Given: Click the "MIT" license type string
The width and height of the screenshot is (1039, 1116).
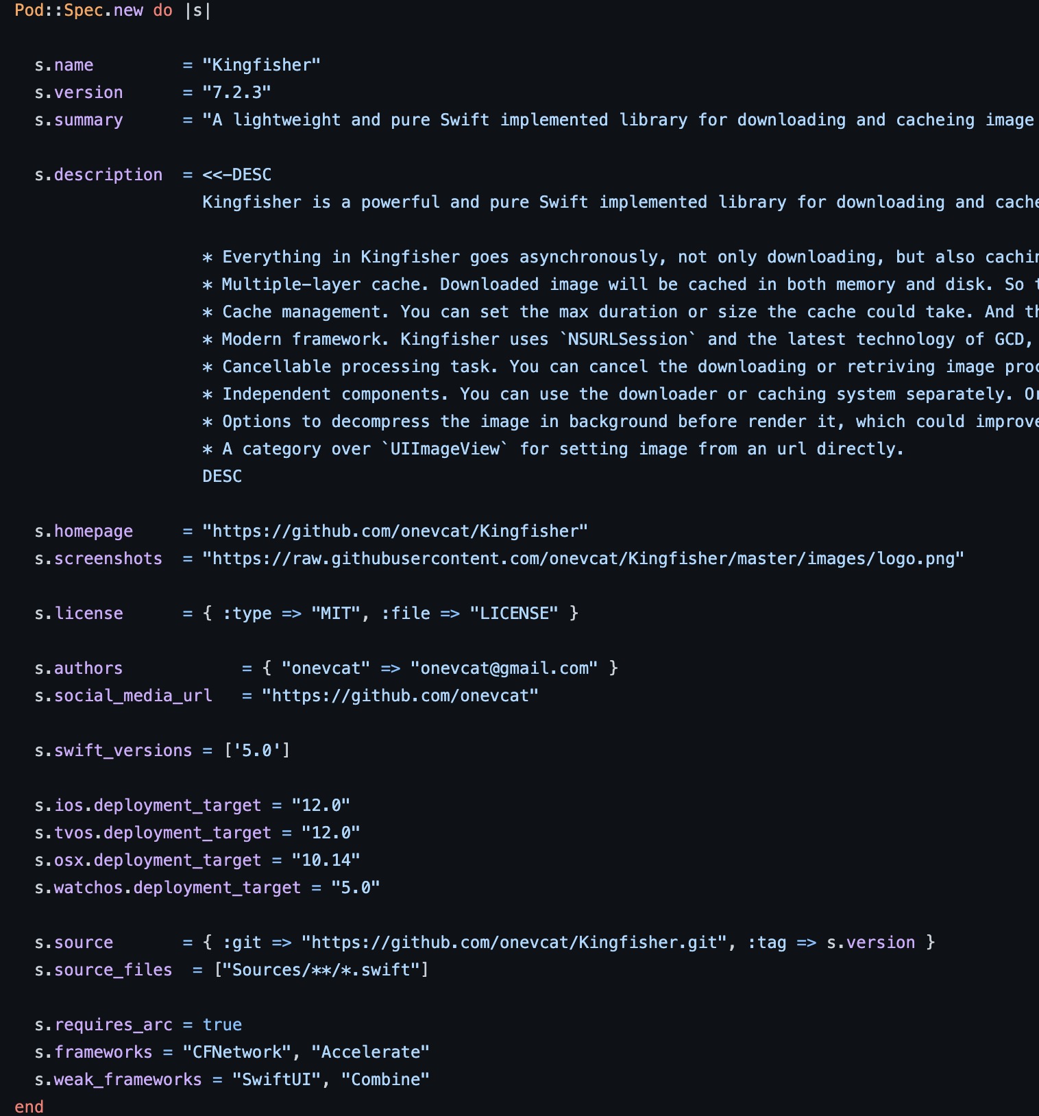Looking at the screenshot, I should (x=336, y=614).
